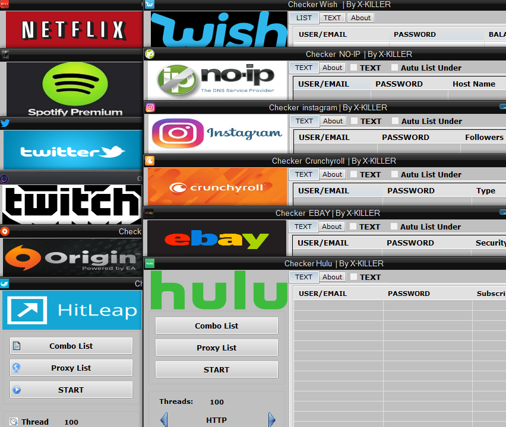The height and width of the screenshot is (427, 506).
Task: Click HTTP proxy type label in Hulu
Action: click(217, 420)
